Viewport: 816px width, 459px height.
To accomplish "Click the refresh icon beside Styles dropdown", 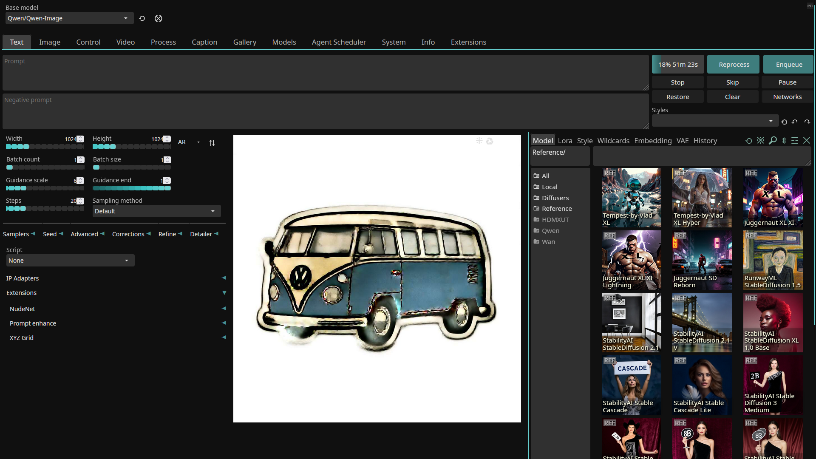I will click(784, 122).
